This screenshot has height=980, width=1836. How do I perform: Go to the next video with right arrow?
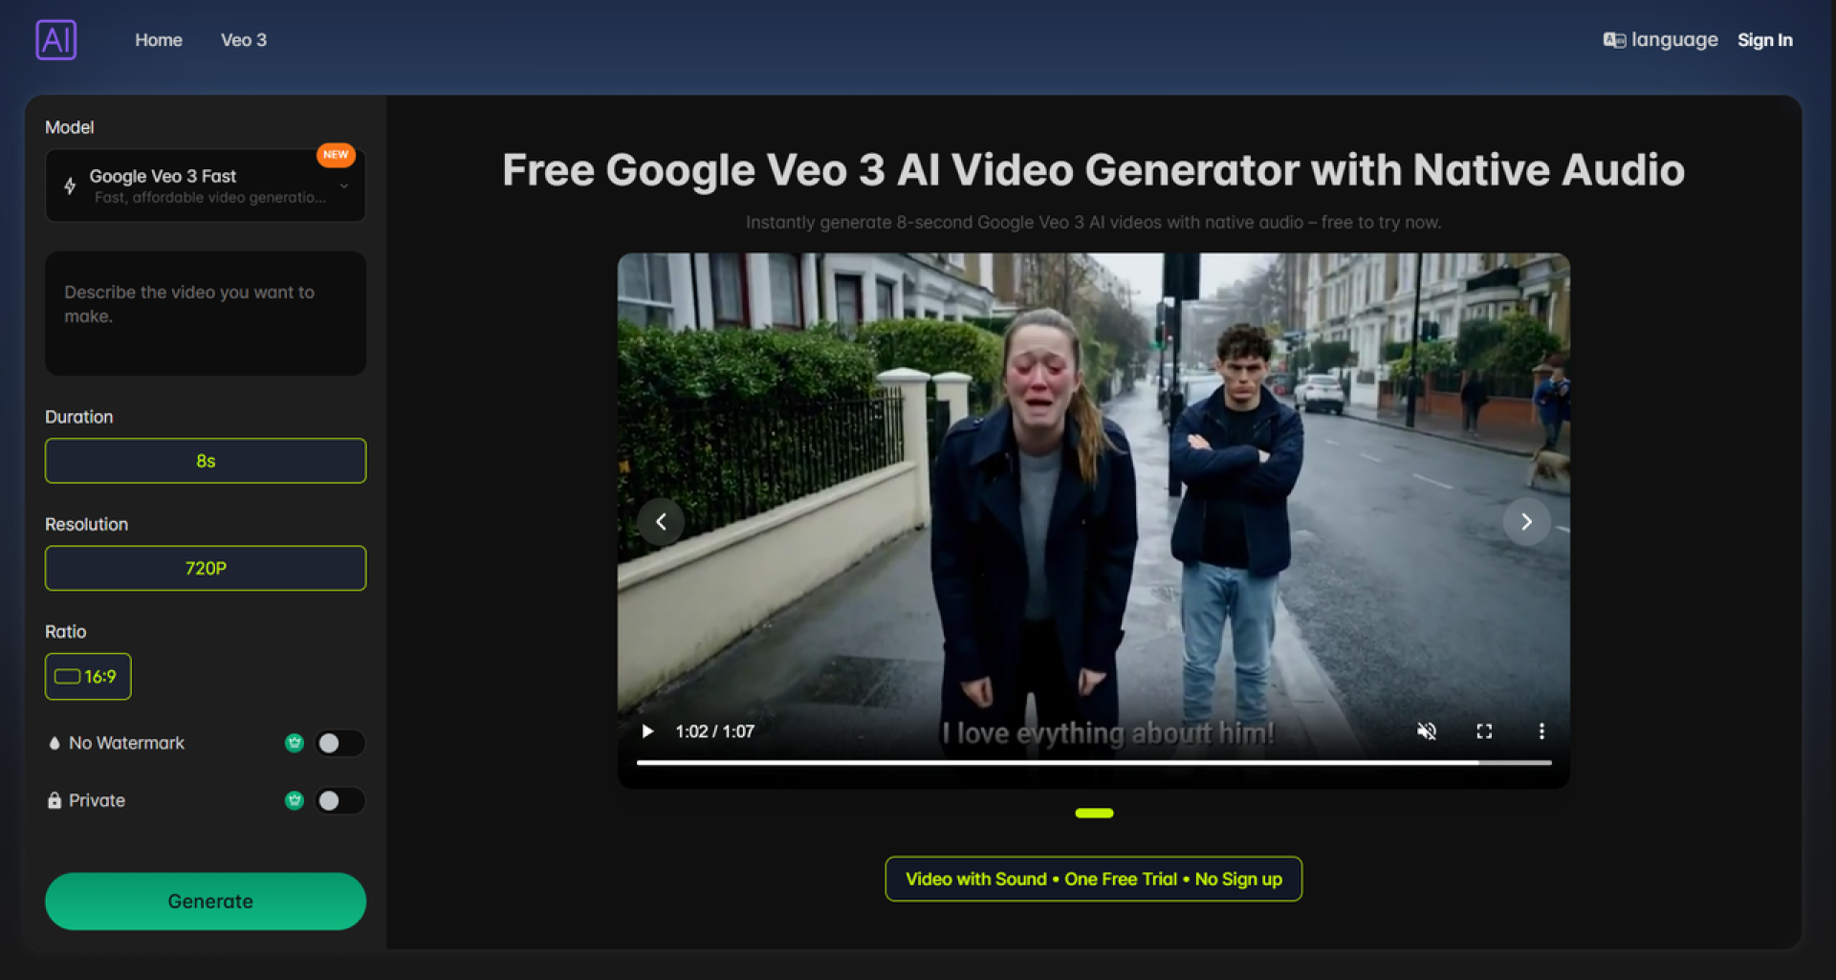(x=1526, y=522)
